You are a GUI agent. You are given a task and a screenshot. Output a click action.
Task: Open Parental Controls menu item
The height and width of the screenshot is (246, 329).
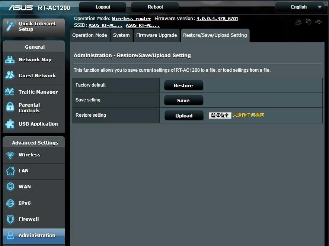tap(34, 108)
